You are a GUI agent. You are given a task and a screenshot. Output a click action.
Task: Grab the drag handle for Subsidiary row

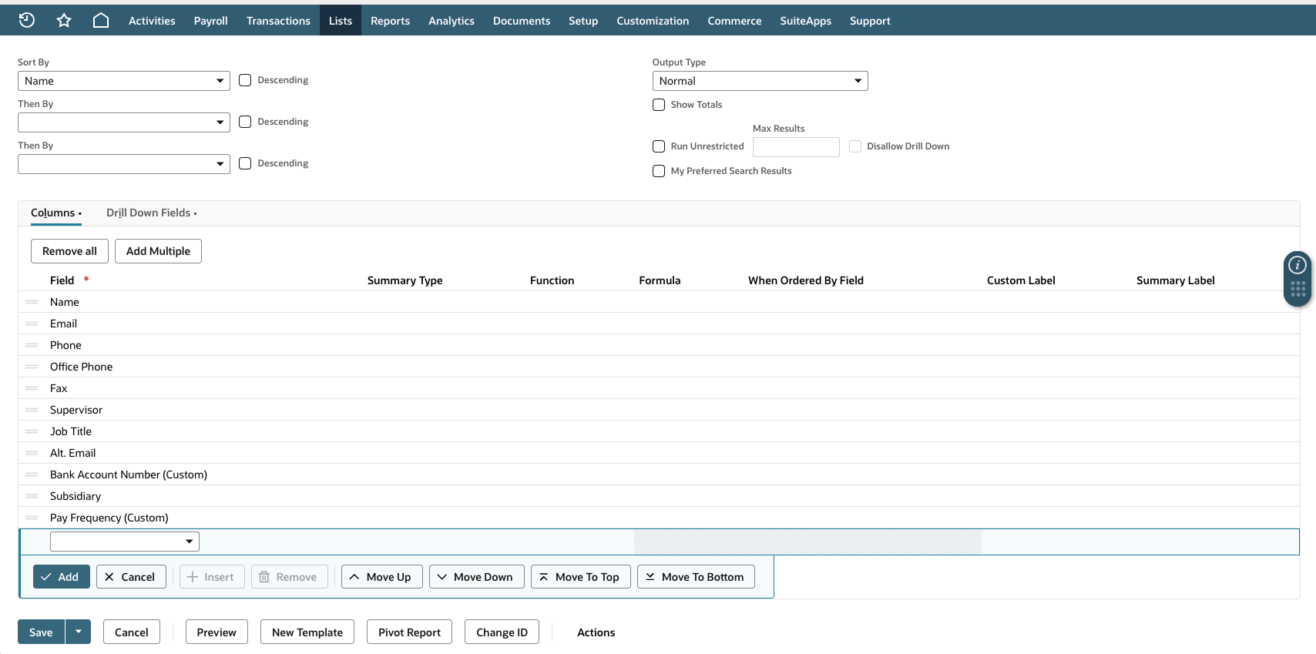pos(32,496)
